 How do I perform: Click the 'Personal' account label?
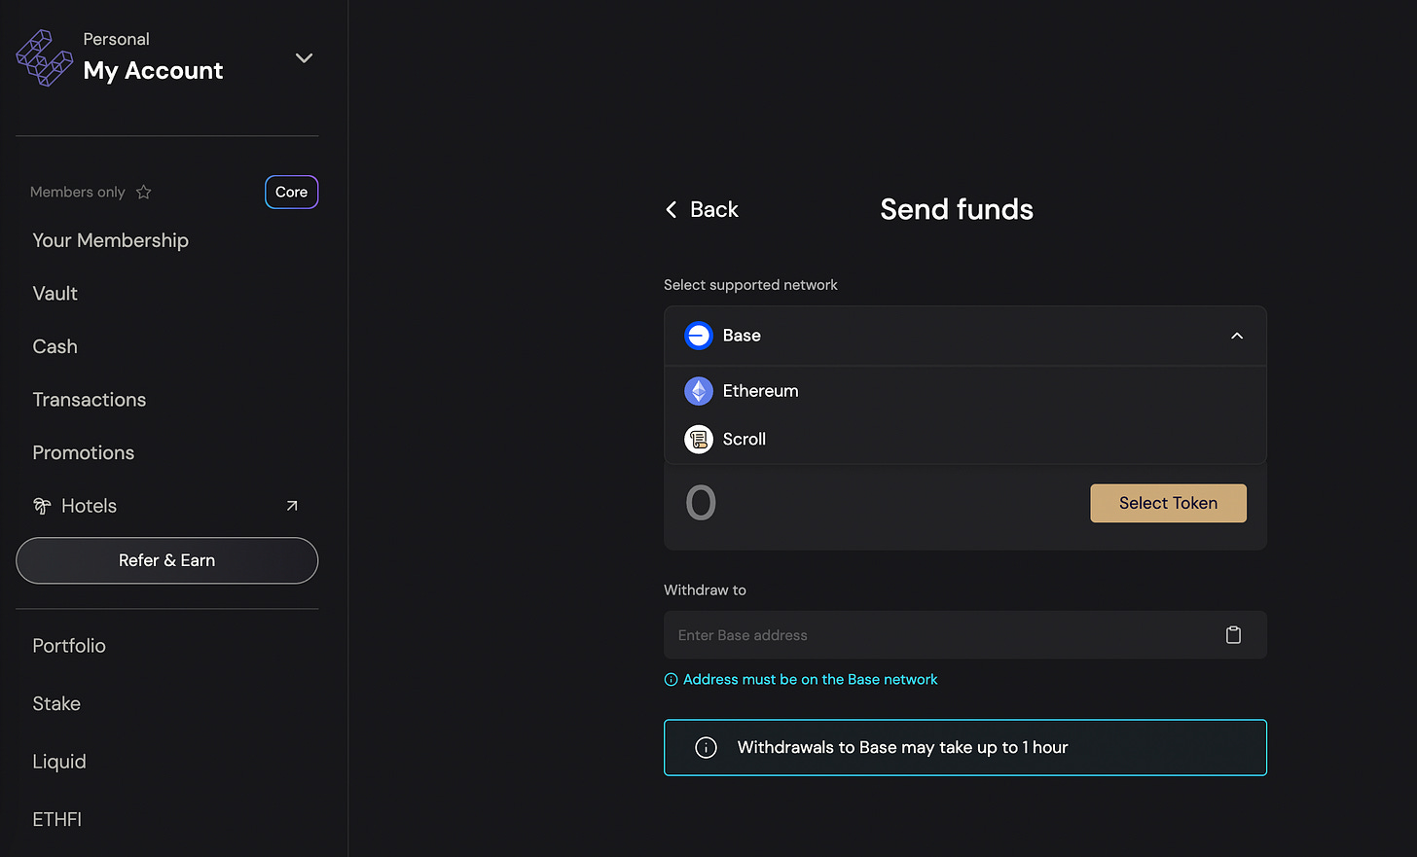point(117,39)
